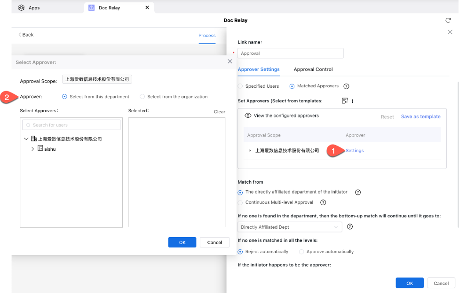Viewport: 459px width, 293px height.
Task: Expand the aishu tree node
Action: (x=32, y=149)
